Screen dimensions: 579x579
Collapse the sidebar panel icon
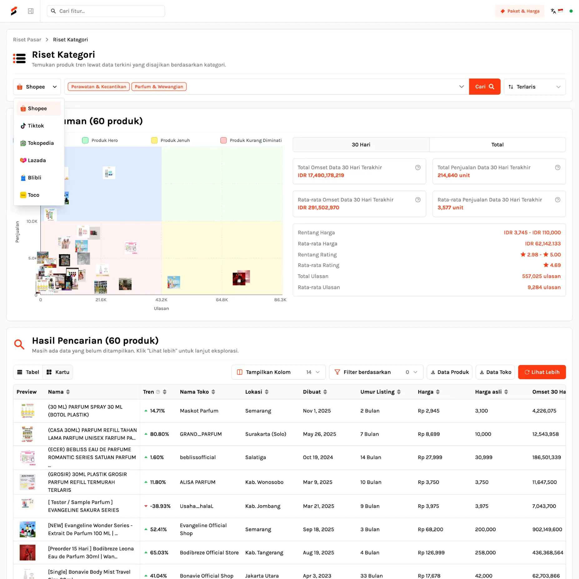coord(31,11)
